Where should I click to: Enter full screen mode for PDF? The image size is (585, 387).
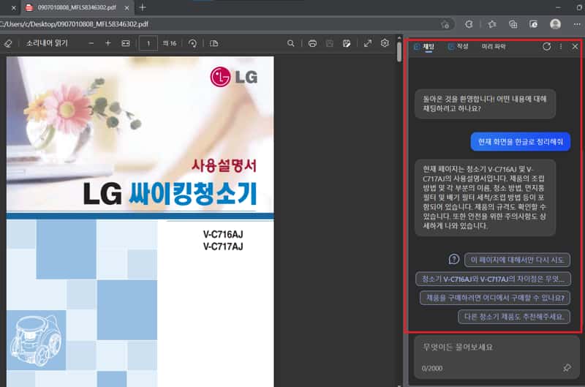[x=368, y=43]
